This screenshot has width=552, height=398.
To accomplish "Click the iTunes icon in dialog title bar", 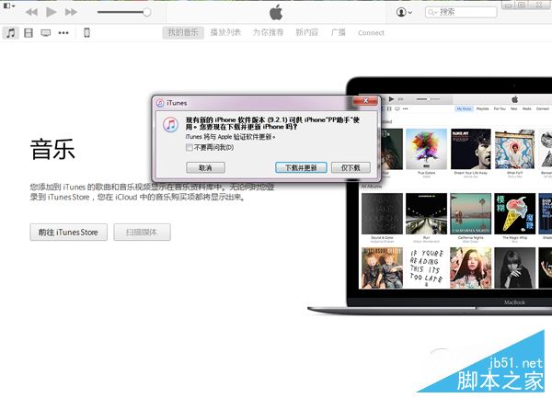I will tap(160, 103).
